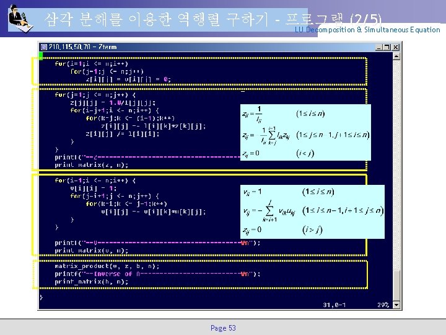446x335 pixels.
Task: Click the green cursor block in terminal
Action: tap(41, 56)
